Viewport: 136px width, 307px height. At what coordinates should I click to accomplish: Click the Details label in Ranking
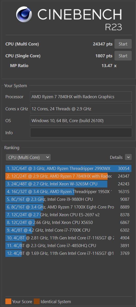116,157
